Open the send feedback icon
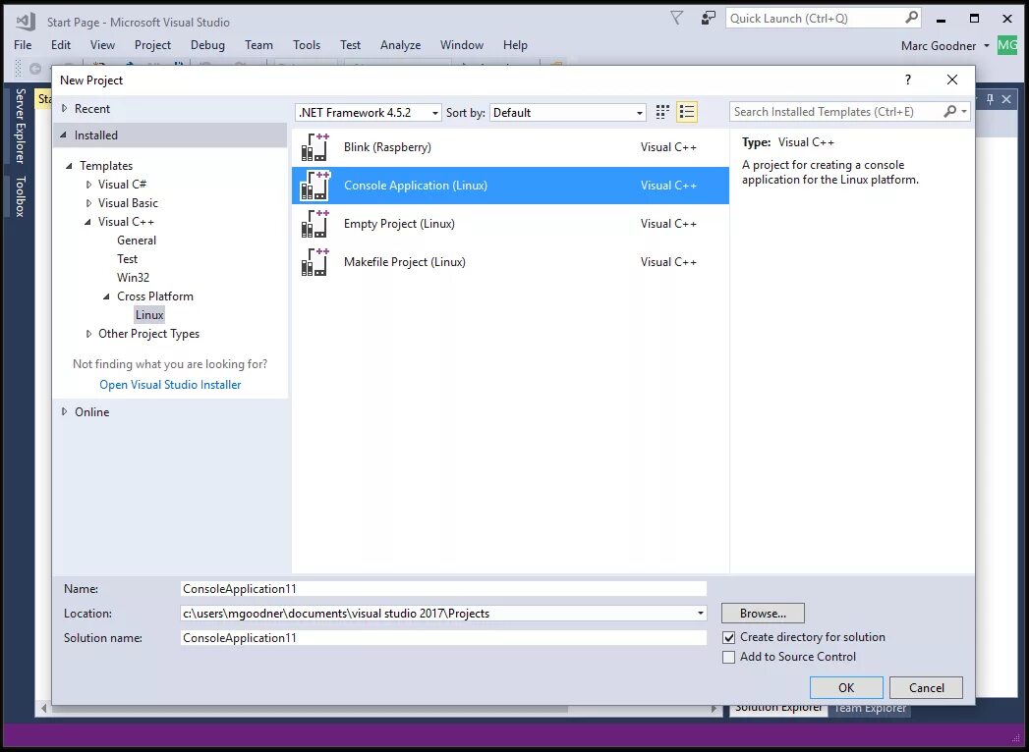This screenshot has height=752, width=1029. (708, 19)
